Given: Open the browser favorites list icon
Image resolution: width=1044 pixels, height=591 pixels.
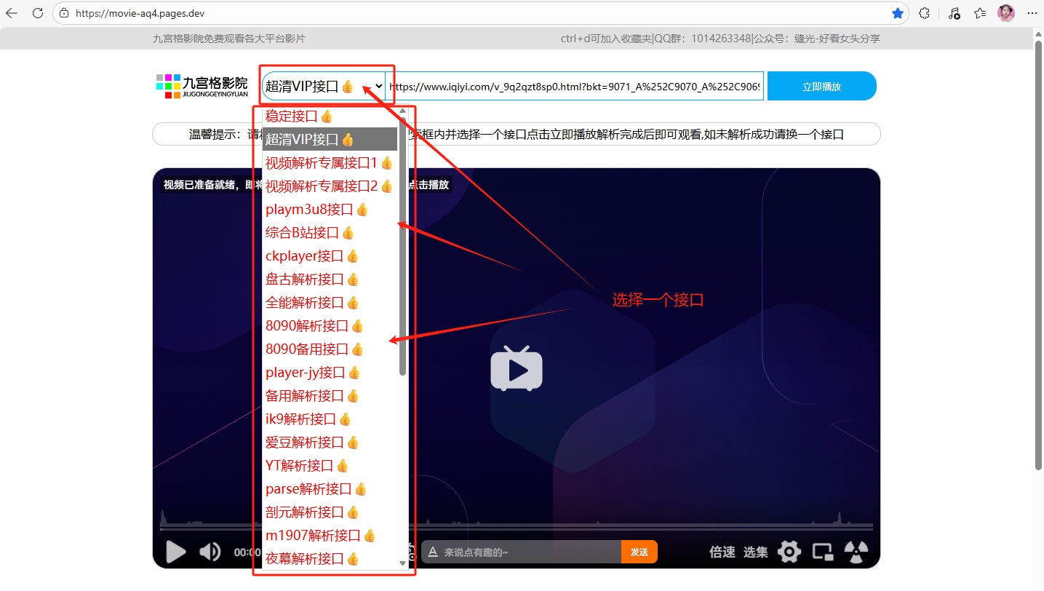Looking at the screenshot, I should [980, 13].
